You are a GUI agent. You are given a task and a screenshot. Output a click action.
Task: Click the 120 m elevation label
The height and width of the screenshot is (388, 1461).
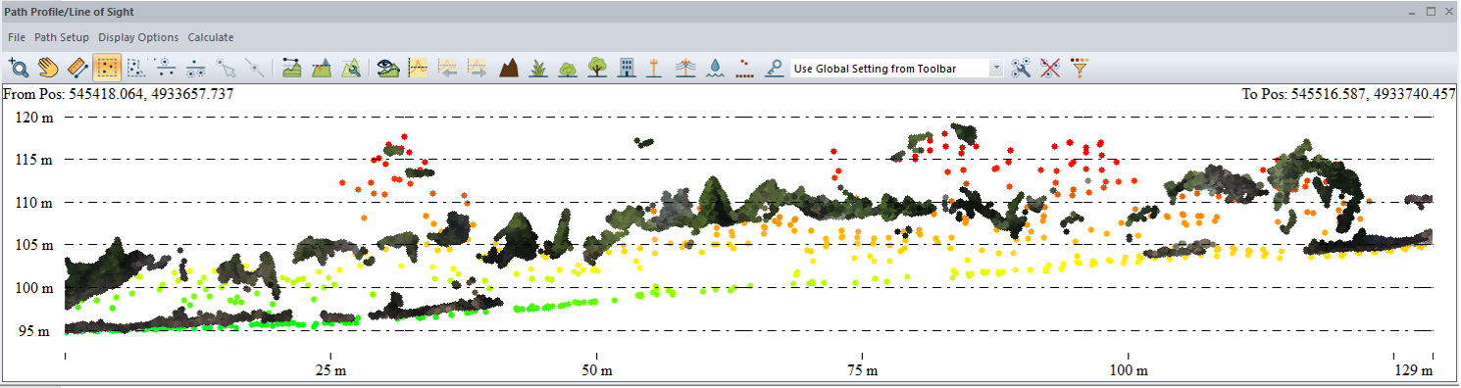[34, 117]
